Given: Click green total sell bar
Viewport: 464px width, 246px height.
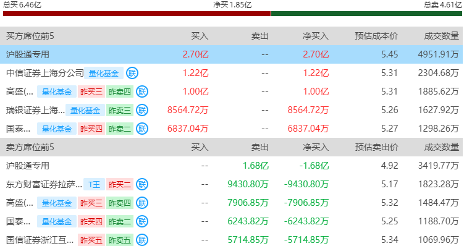Looking at the screenshot, I should coord(366,14).
